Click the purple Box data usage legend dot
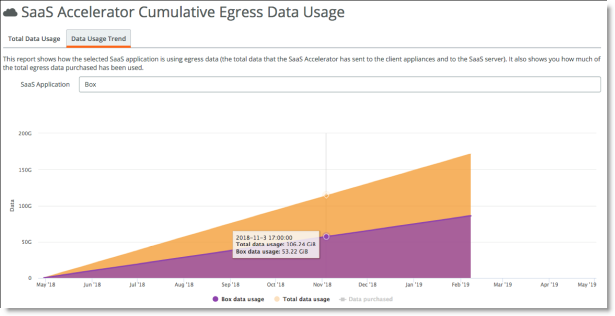615x316 pixels. [216, 299]
